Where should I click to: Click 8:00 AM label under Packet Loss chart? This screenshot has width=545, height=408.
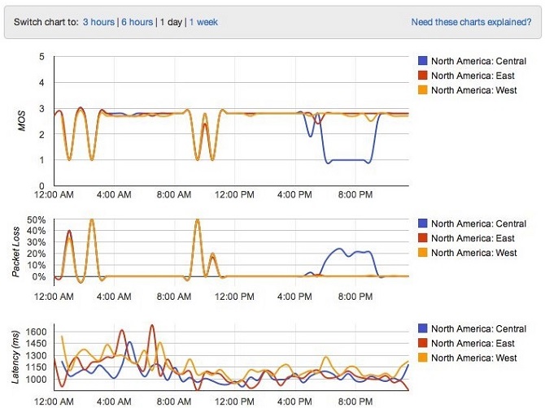click(x=174, y=297)
